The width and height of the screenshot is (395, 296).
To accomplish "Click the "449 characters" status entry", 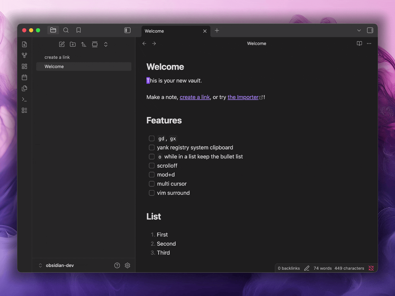I will [x=349, y=268].
